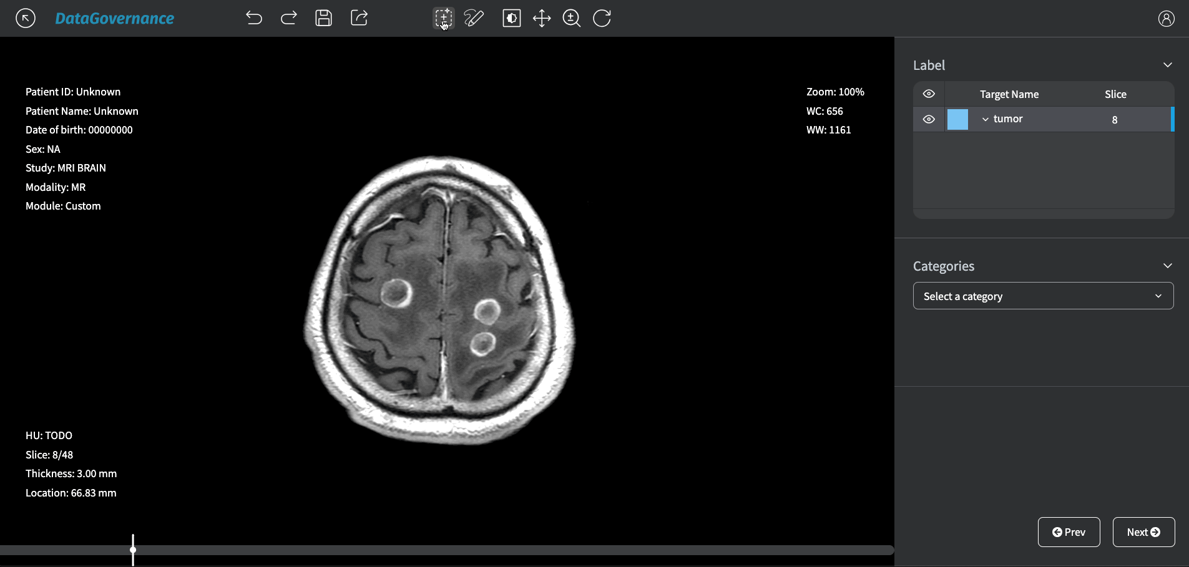Collapse the Label panel chevron

coord(1167,65)
